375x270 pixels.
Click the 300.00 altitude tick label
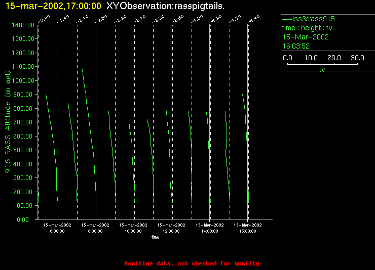[23, 178]
